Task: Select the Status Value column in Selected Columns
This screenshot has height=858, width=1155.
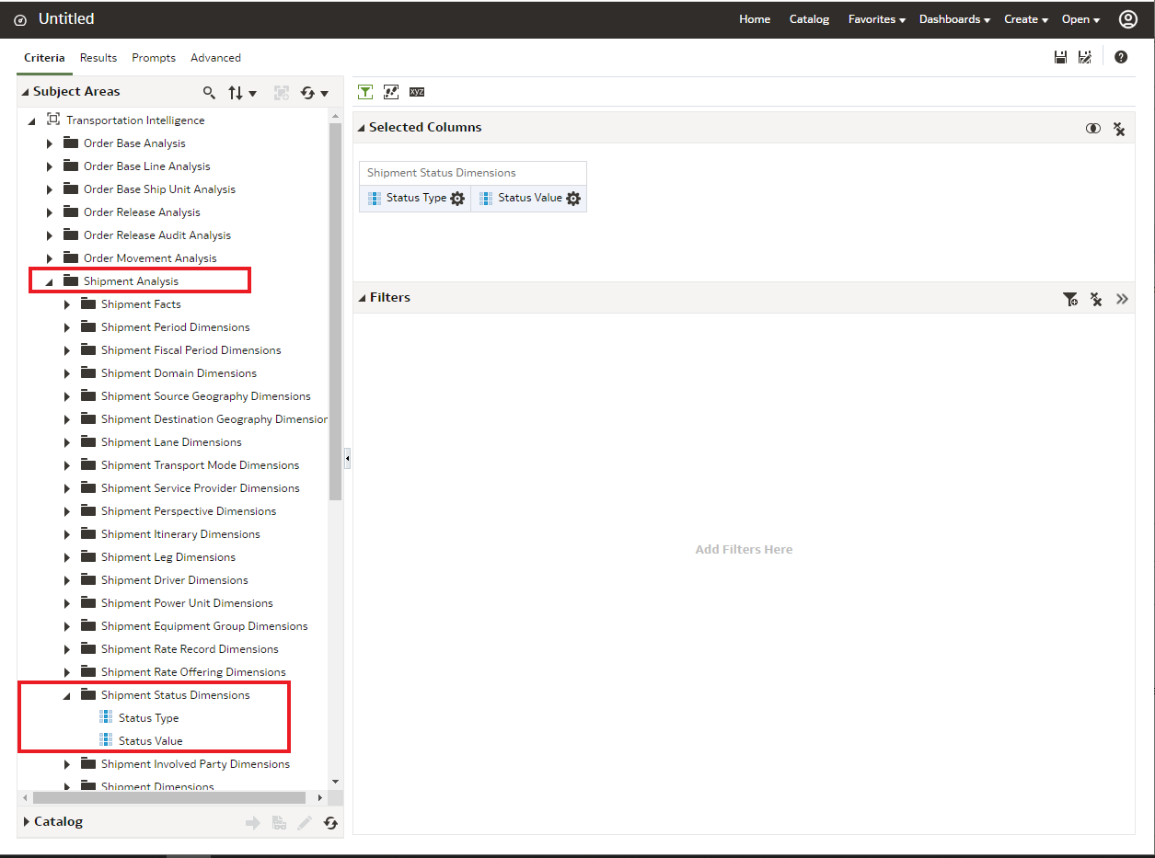Action: pos(530,198)
